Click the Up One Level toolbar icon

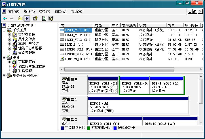[x=20, y=18]
